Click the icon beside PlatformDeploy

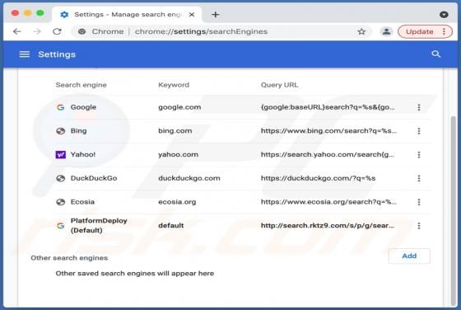coord(61,226)
